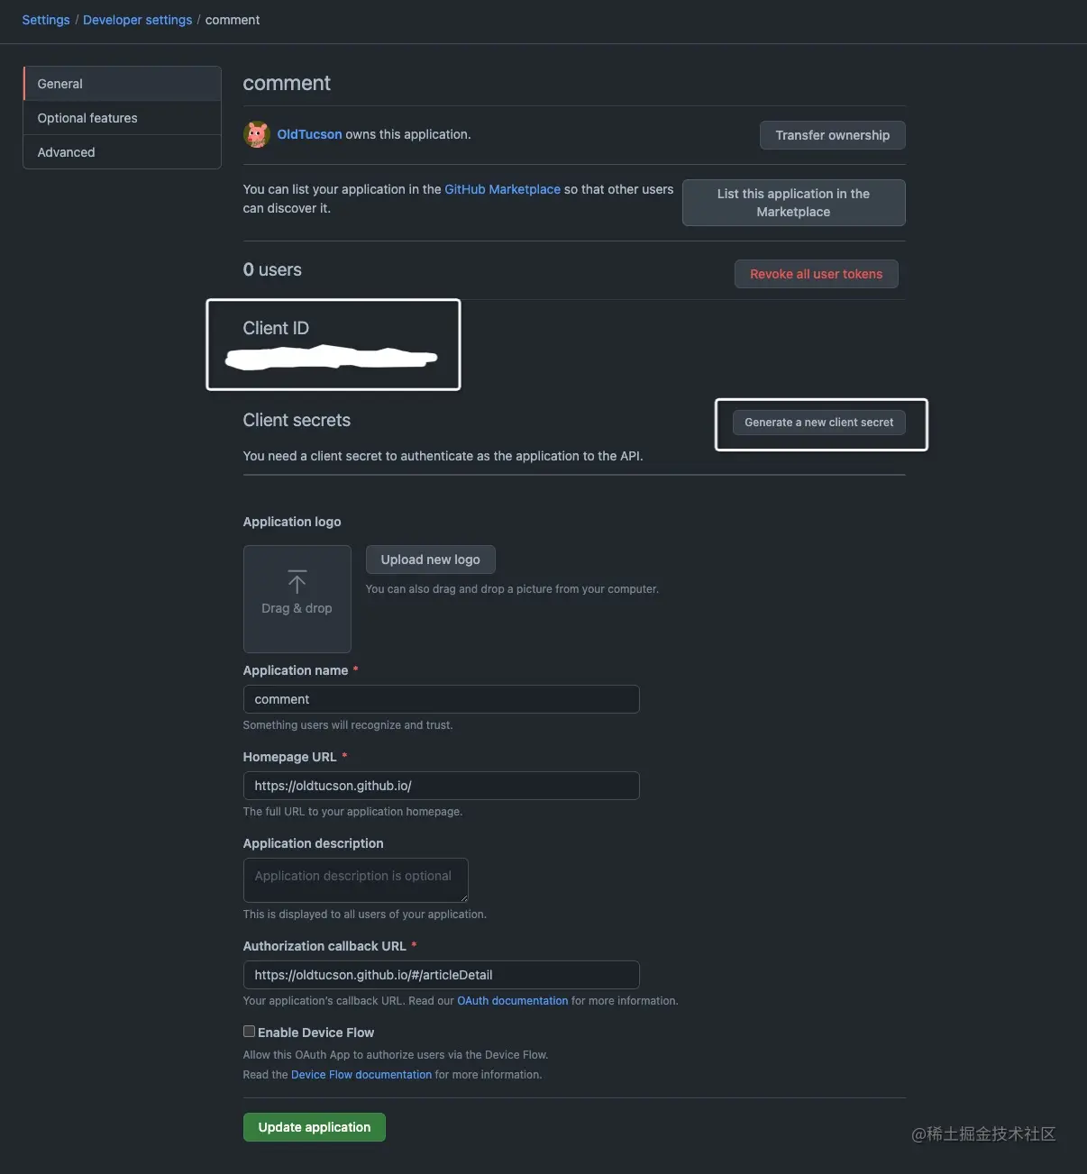Click Upload new logo button

tap(430, 560)
